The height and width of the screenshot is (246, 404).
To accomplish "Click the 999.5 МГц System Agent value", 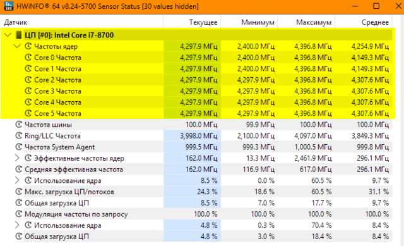I will pyautogui.click(x=201, y=147).
